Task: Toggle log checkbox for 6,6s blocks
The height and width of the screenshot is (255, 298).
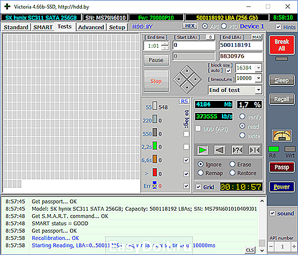Action: pos(186,160)
